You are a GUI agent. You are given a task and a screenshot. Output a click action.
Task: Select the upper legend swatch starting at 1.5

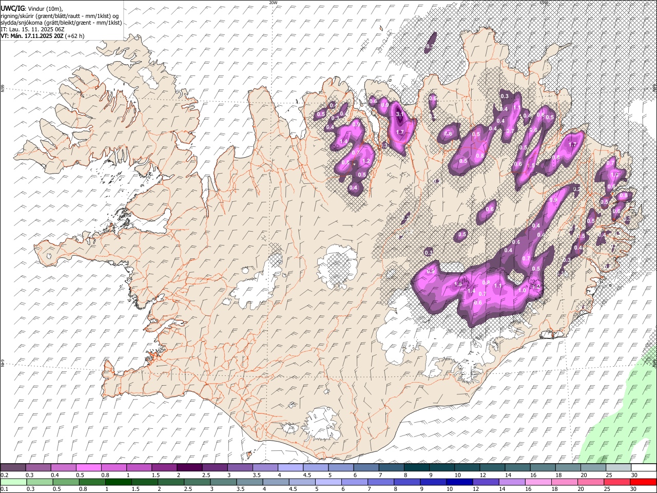click(x=164, y=468)
